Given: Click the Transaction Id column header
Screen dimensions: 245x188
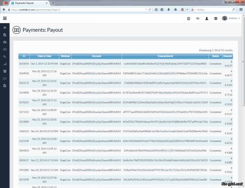Looking at the screenshot, I should click(165, 56).
